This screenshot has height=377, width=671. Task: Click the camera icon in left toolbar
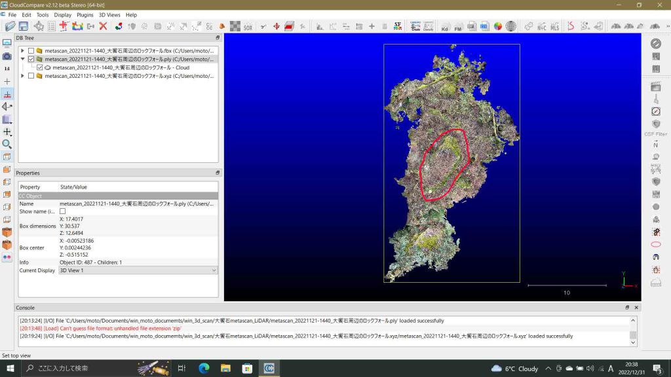[7, 57]
